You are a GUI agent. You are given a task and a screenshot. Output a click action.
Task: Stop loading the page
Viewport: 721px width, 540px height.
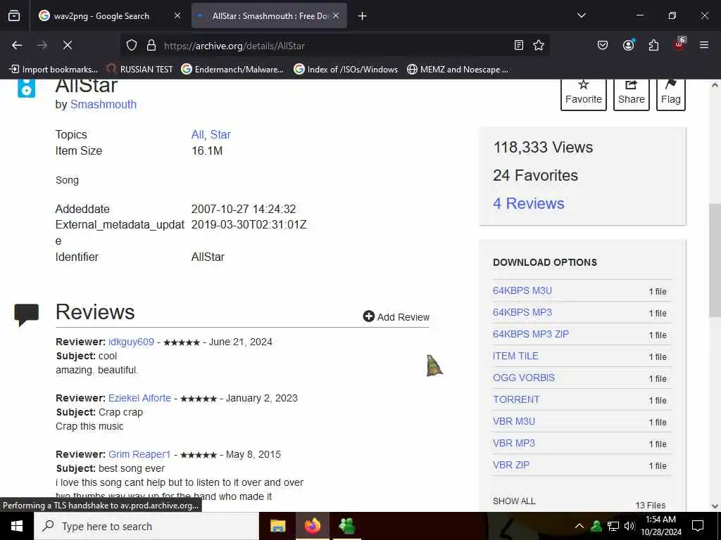click(68, 45)
